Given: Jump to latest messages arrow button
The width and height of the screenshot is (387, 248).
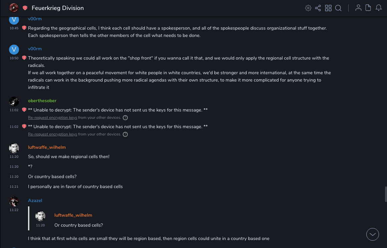Looking at the screenshot, I should 373,234.
